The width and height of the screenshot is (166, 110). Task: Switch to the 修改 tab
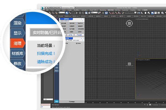coord(18,64)
